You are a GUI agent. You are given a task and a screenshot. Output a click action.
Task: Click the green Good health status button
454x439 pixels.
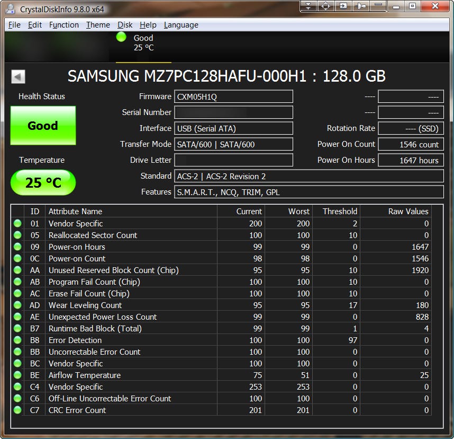pyautogui.click(x=43, y=125)
